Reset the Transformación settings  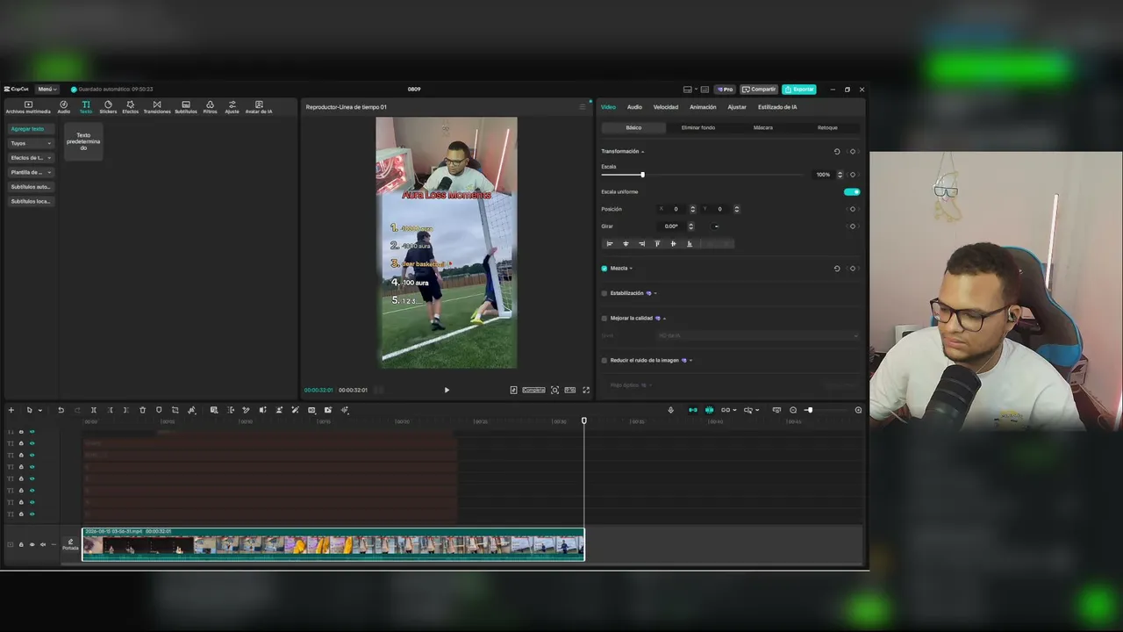[x=837, y=152]
